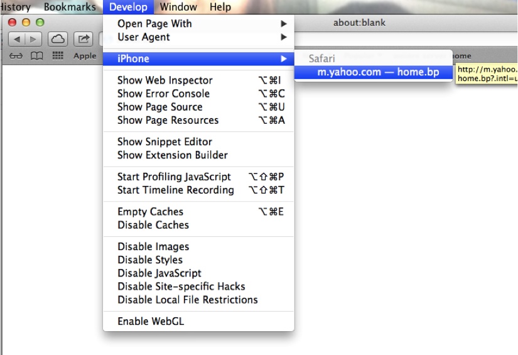Open the Bookmarks menu
The width and height of the screenshot is (518, 355).
[70, 7]
